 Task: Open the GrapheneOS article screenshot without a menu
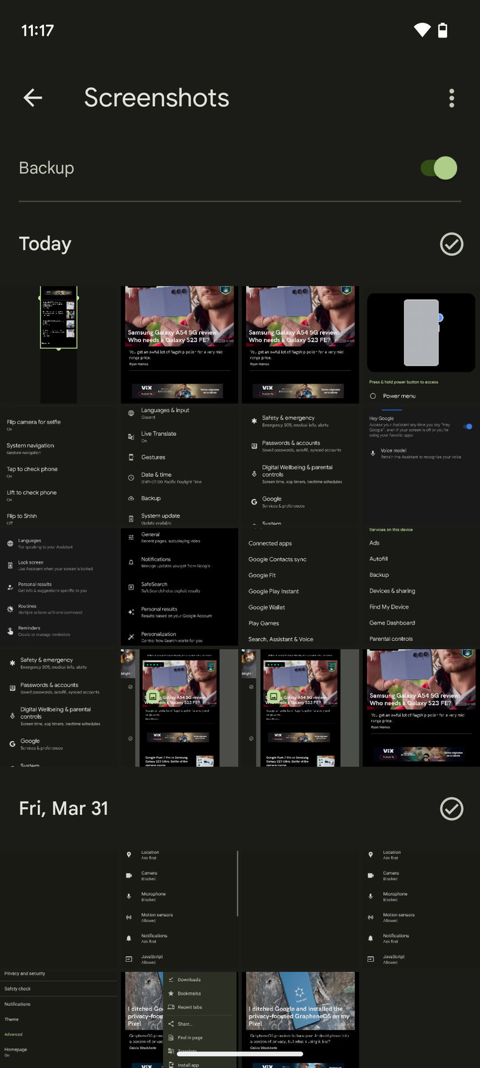click(x=300, y=1020)
